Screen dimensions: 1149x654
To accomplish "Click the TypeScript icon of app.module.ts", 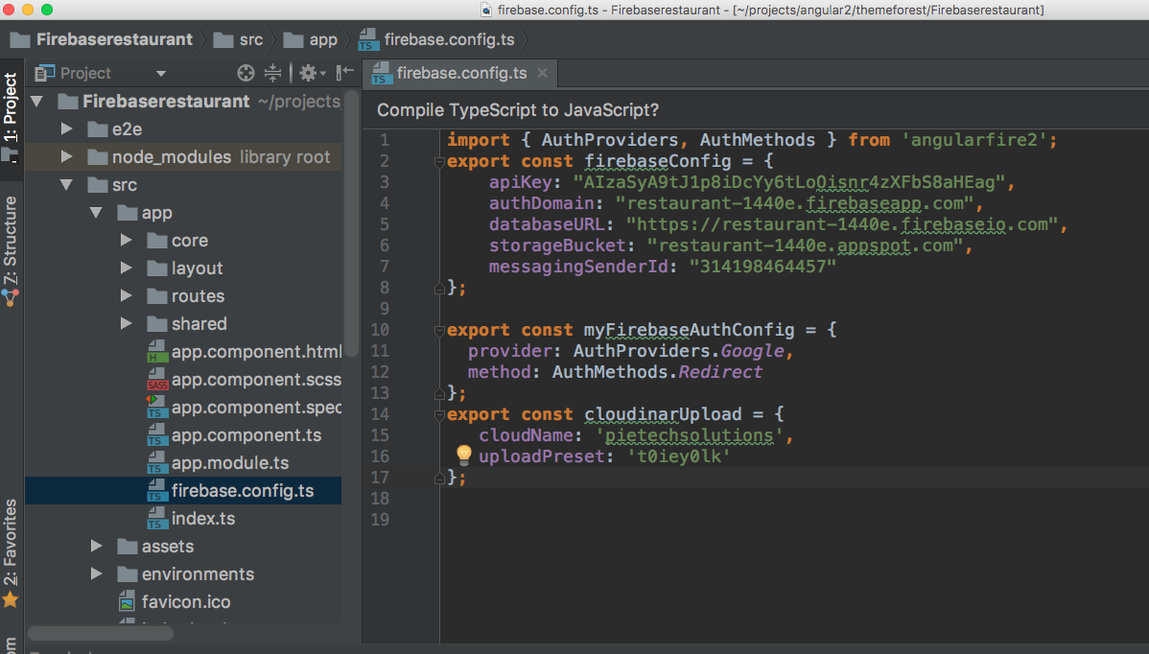I will (157, 463).
